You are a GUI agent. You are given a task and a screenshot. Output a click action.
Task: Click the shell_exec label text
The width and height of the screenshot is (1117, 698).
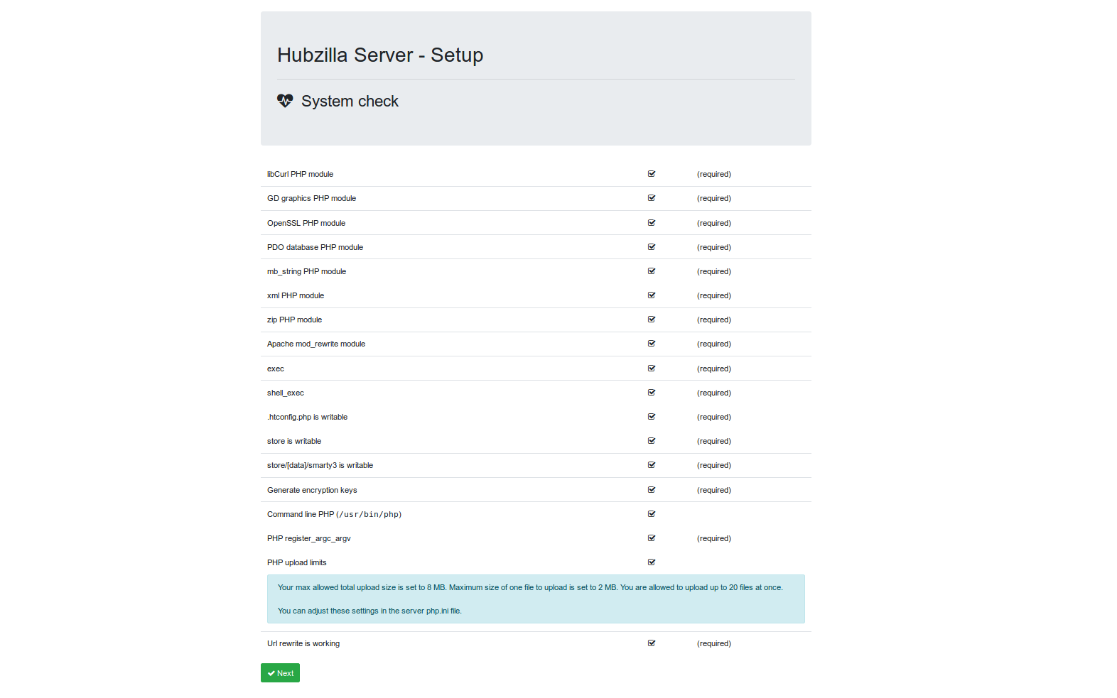pyautogui.click(x=286, y=393)
